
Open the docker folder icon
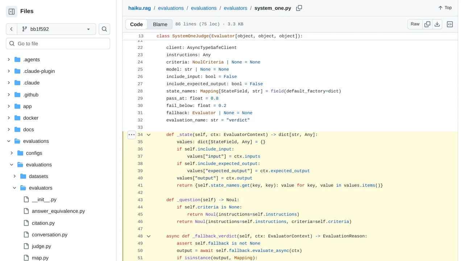pos(17,118)
